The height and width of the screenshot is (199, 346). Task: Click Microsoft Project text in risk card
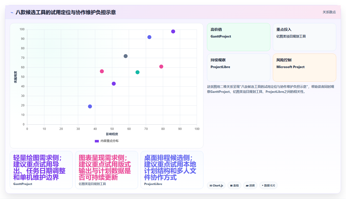[x=290, y=67]
